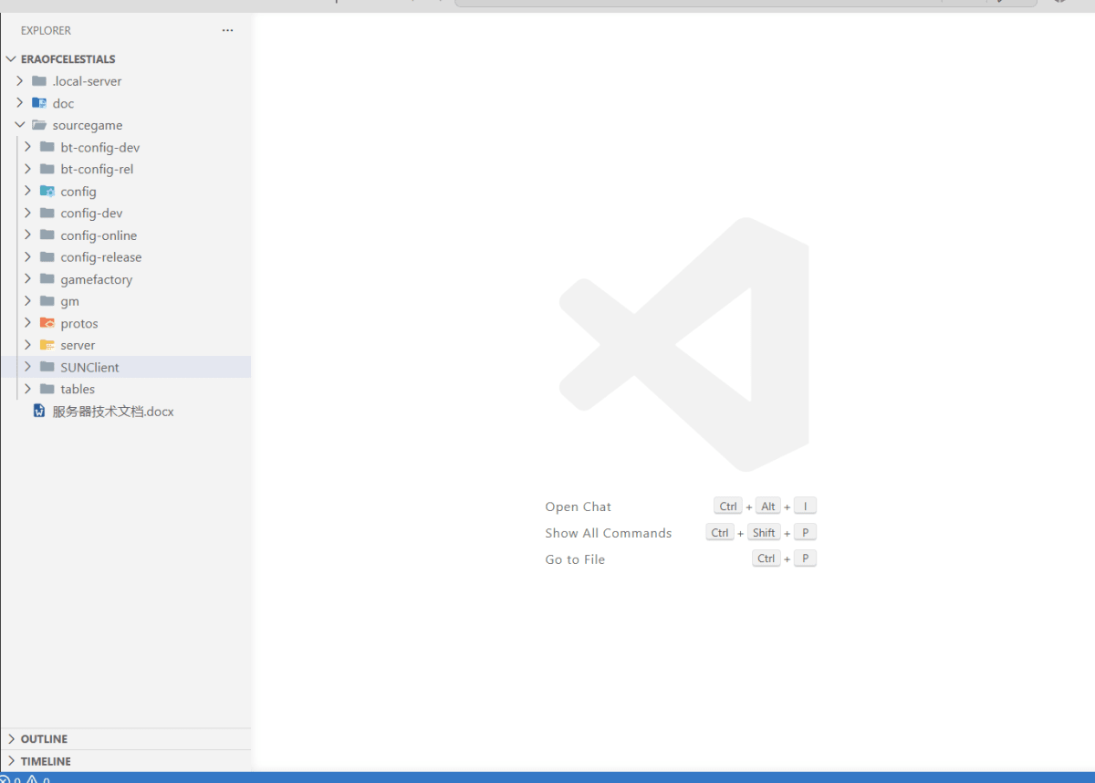Image resolution: width=1095 pixels, height=783 pixels.
Task: Click the config-online folder icon
Action: click(47, 235)
